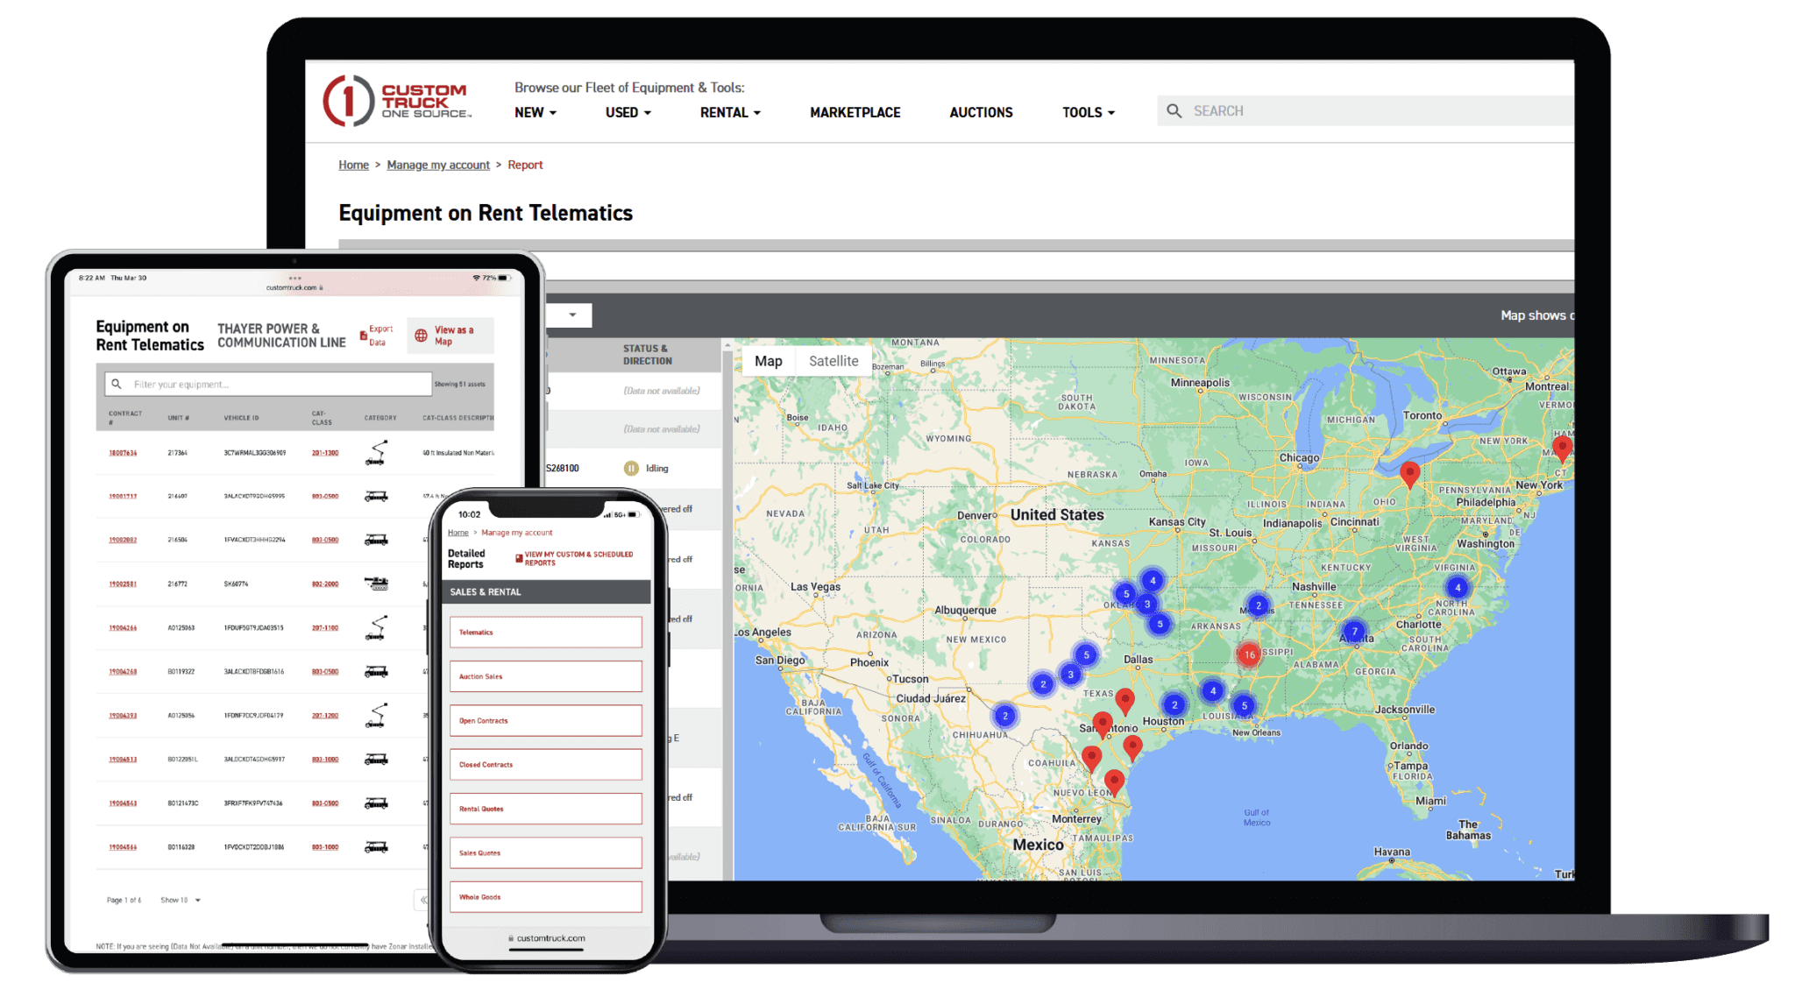The width and height of the screenshot is (1795, 997).
Task: Click the SEARCH input field on laptop
Action: [1367, 111]
